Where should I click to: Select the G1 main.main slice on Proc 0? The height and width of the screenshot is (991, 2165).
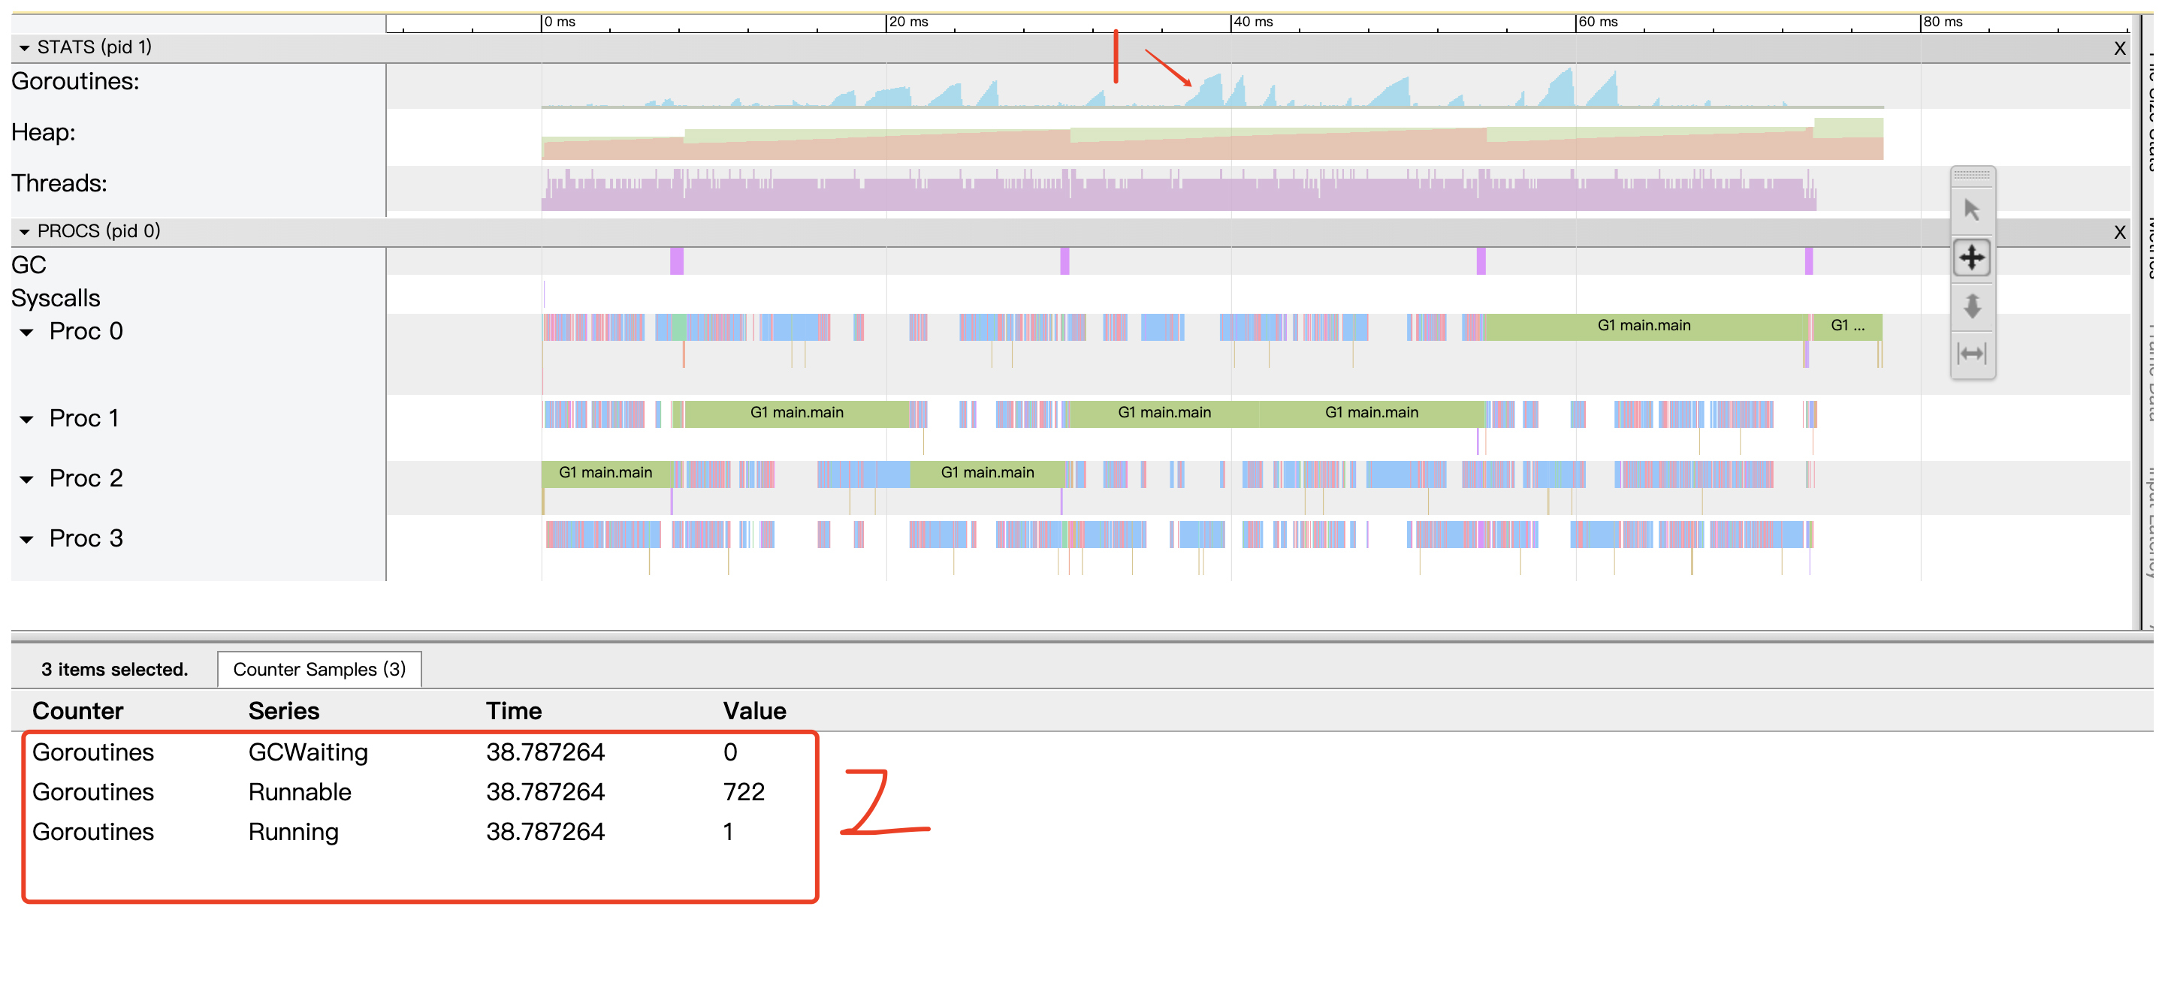click(1643, 326)
